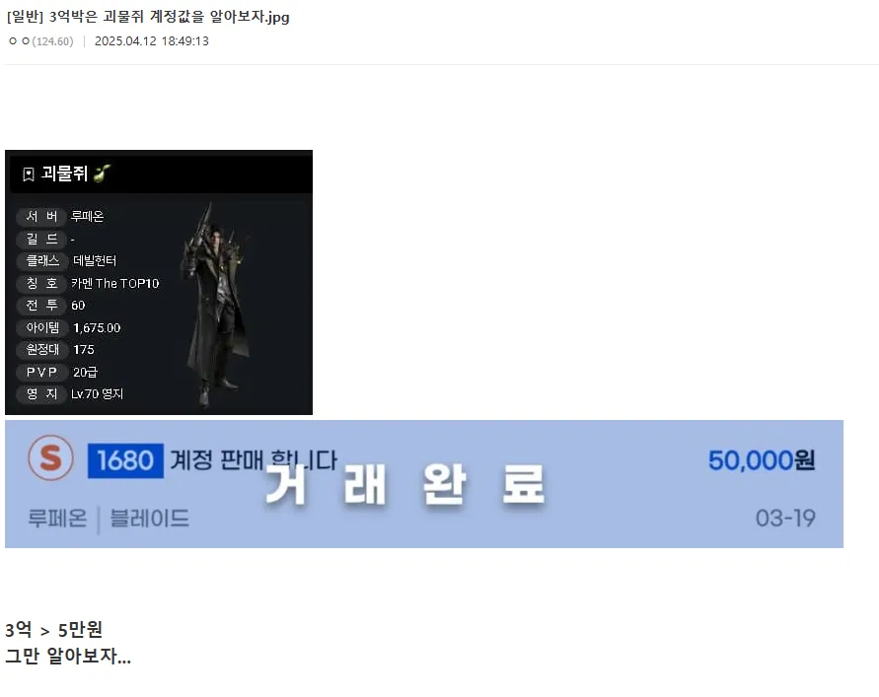Click the 아이템 label pill
The image size is (879, 697).
pyautogui.click(x=42, y=327)
